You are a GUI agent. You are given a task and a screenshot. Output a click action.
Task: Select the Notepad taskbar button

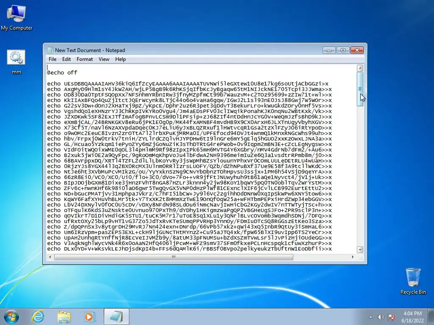point(117,317)
